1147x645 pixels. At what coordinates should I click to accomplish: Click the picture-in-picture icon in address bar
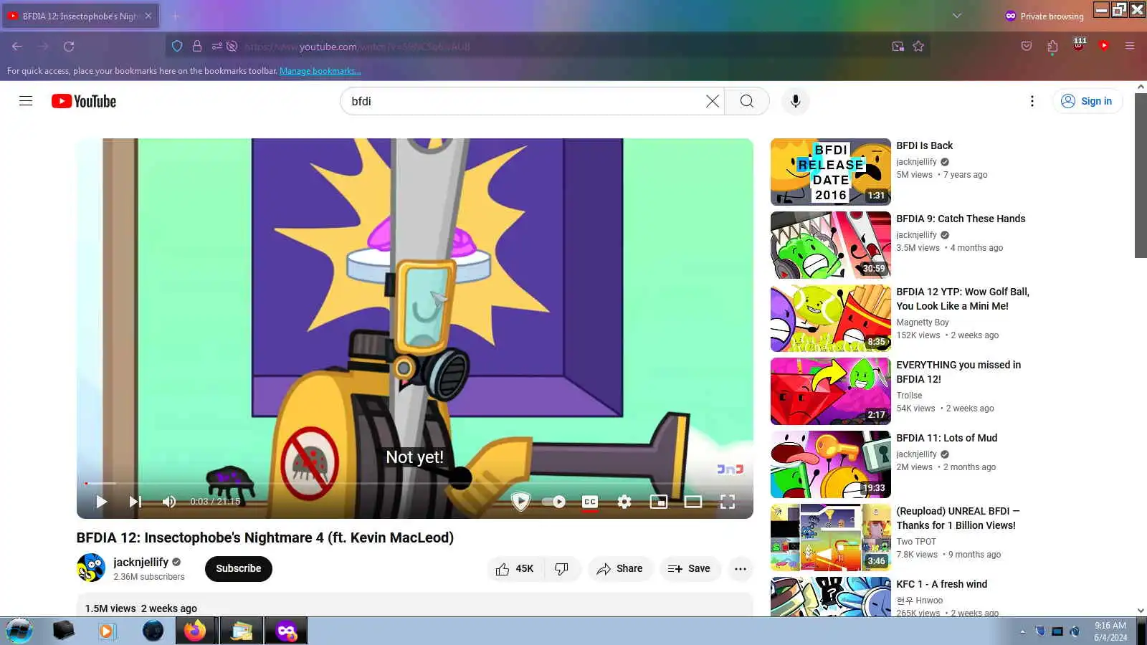tap(898, 47)
